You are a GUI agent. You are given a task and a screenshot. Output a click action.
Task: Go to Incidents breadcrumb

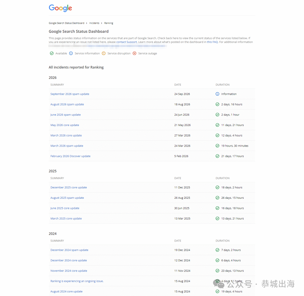pyautogui.click(x=94, y=23)
